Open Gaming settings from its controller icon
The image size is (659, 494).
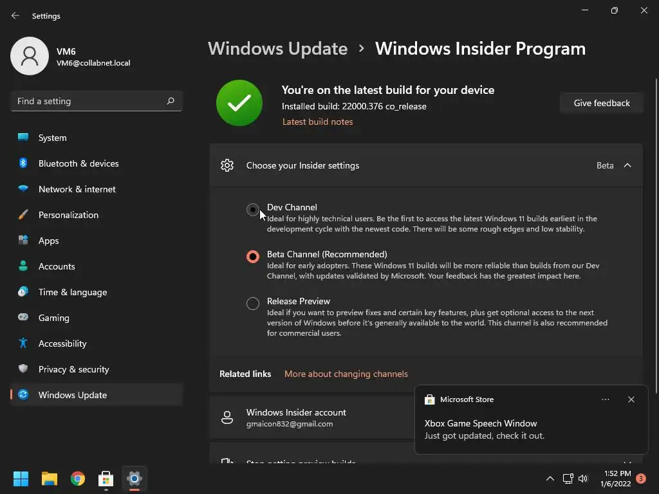(23, 317)
